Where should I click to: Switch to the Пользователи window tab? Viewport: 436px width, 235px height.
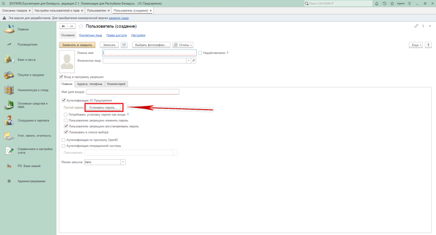pyautogui.click(x=97, y=10)
